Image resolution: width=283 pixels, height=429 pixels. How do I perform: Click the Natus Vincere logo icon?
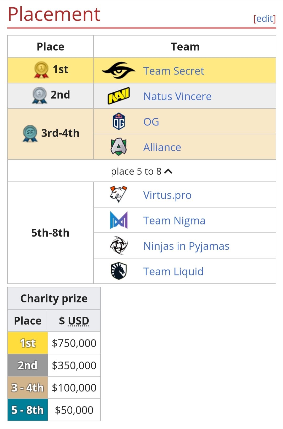pyautogui.click(x=119, y=96)
